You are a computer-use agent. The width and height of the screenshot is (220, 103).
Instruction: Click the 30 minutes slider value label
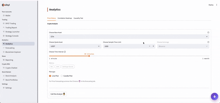[x=89, y=54]
